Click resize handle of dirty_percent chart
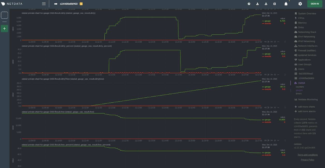 point(285,75)
